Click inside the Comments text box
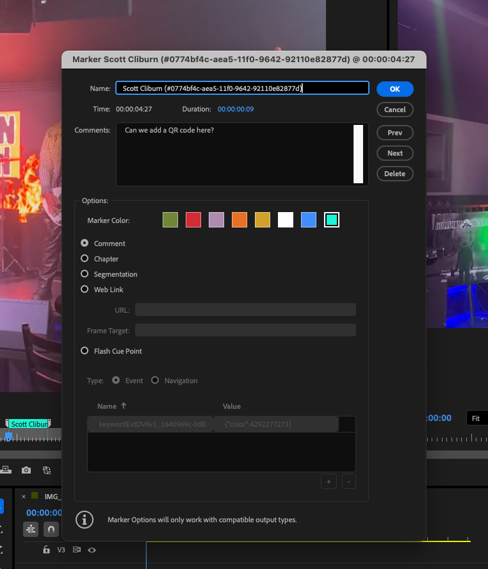Screen dimensions: 488x569 234,154
